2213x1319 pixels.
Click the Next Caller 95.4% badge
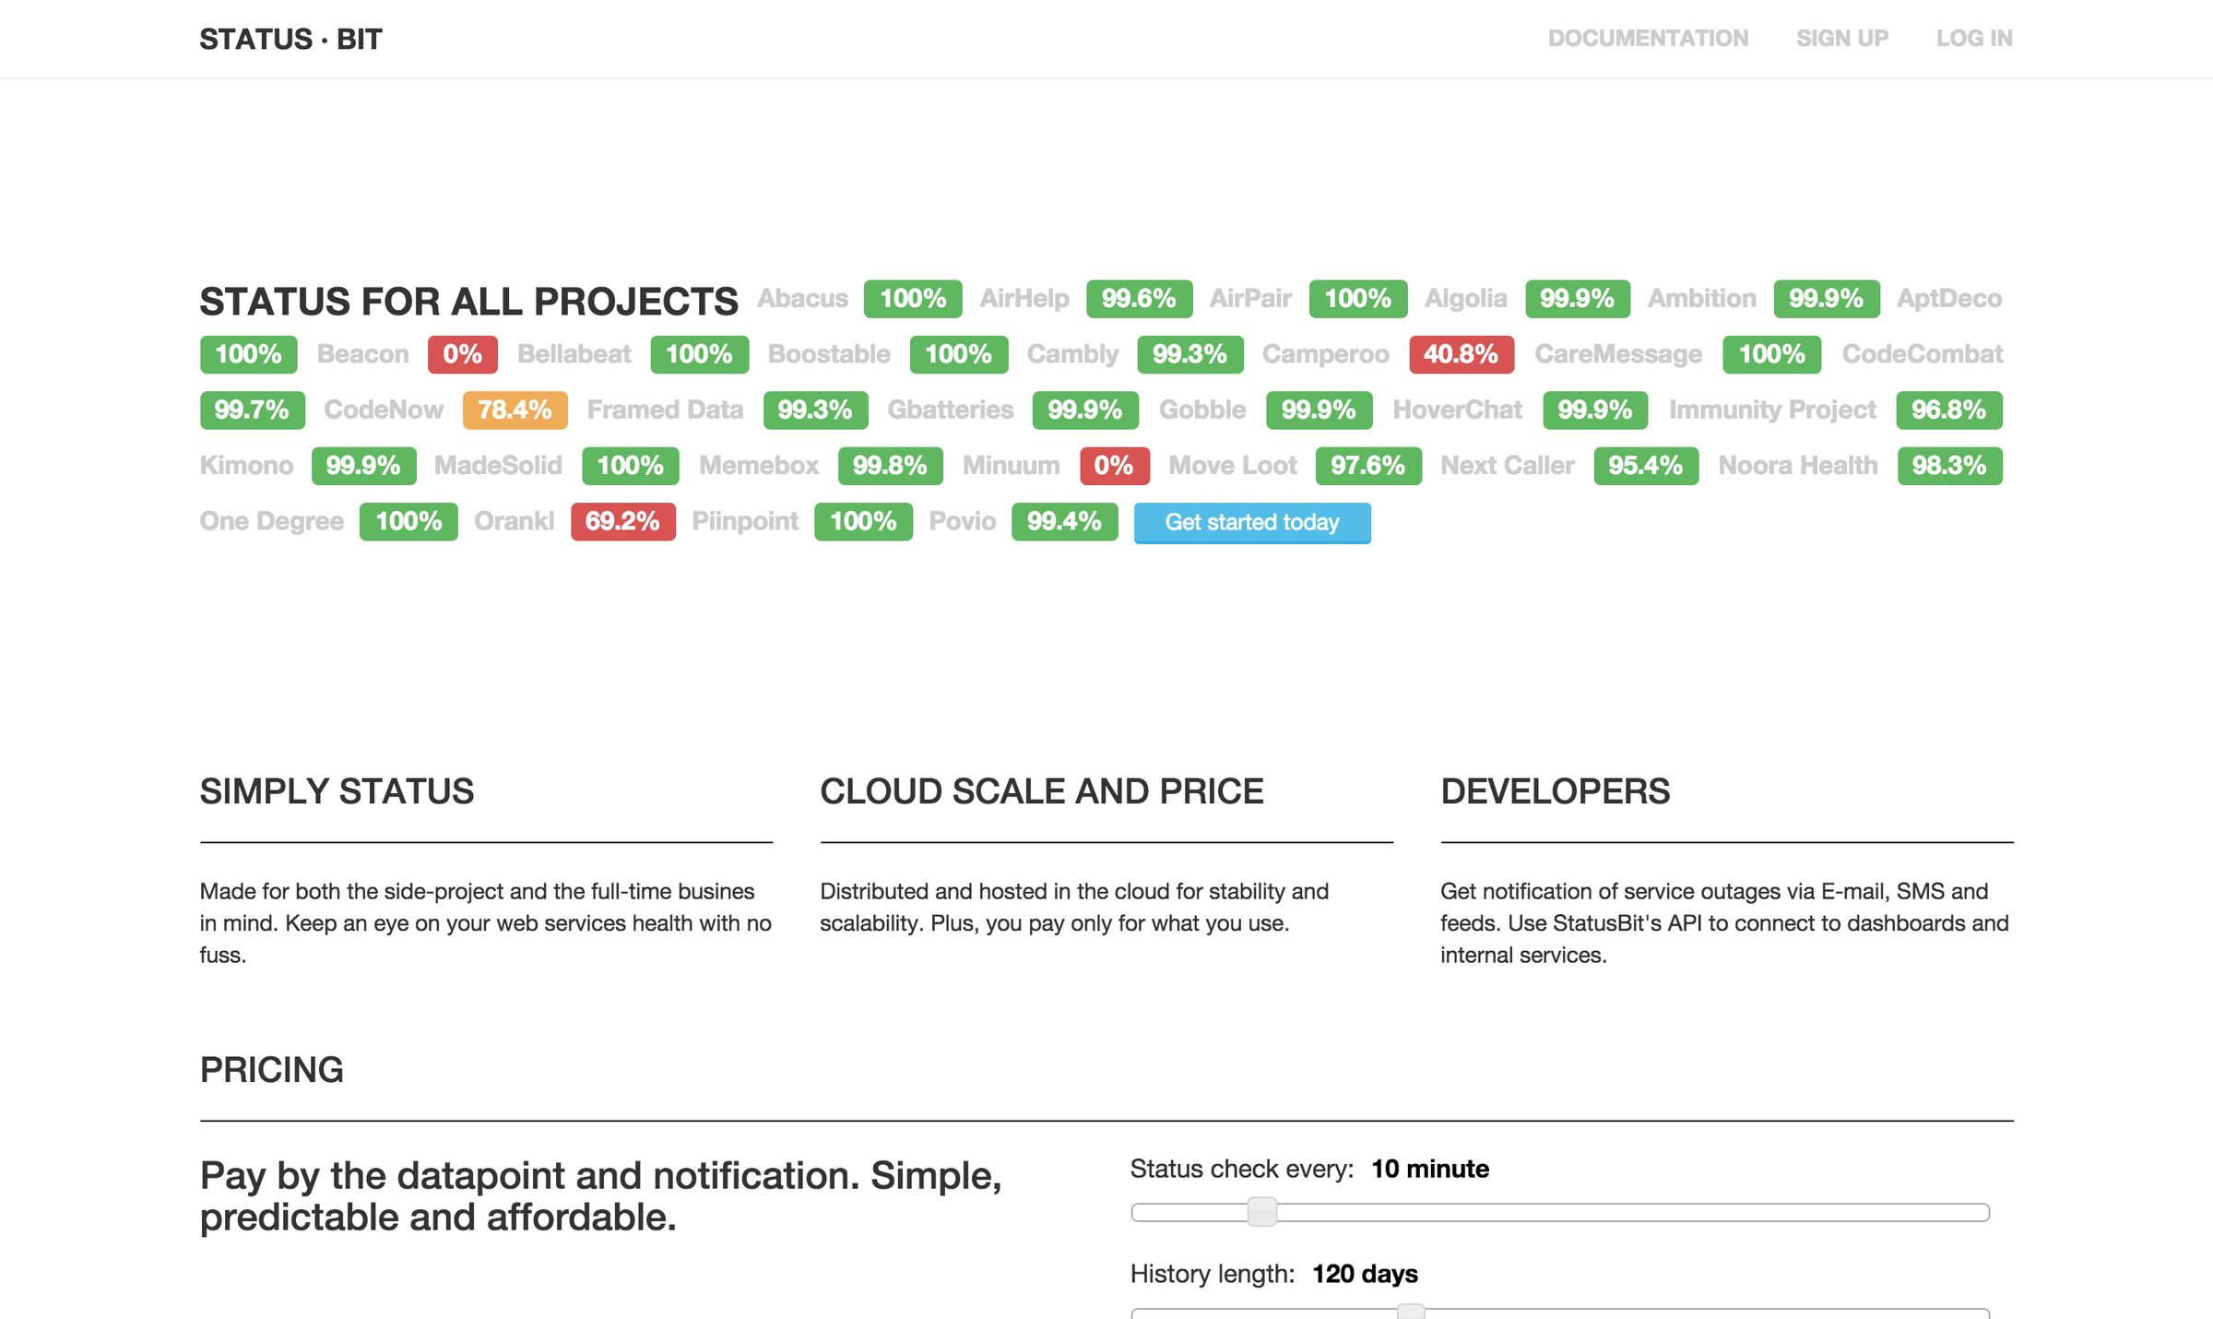1645,466
